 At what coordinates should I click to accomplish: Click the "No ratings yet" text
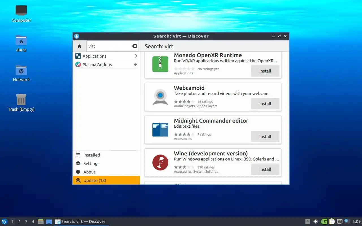click(x=208, y=69)
